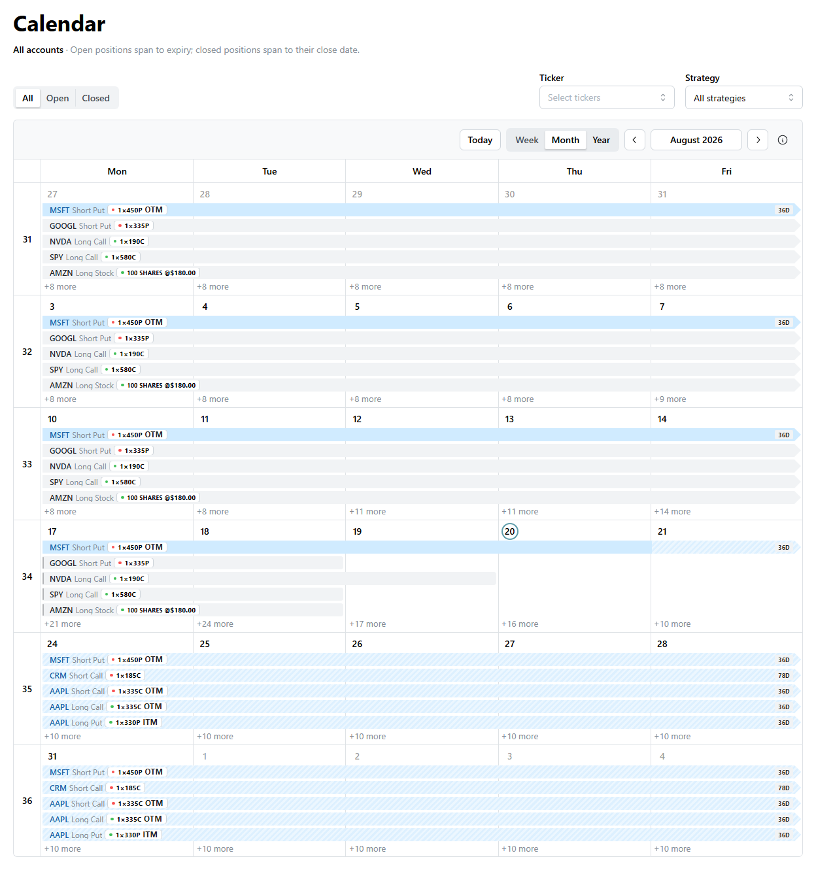Go to next month with right chevron
The image size is (816, 870).
pyautogui.click(x=758, y=140)
